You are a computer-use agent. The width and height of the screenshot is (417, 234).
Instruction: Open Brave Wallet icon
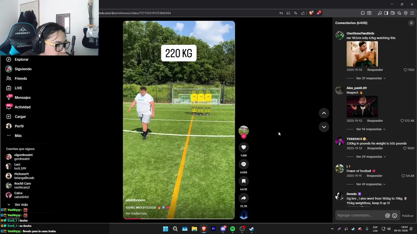click(393, 13)
